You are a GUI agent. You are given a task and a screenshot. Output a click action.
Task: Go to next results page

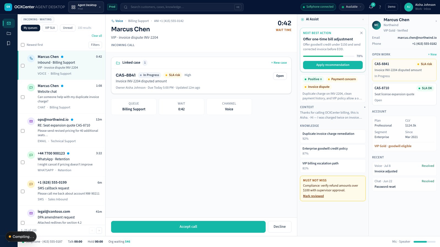click(x=99, y=231)
